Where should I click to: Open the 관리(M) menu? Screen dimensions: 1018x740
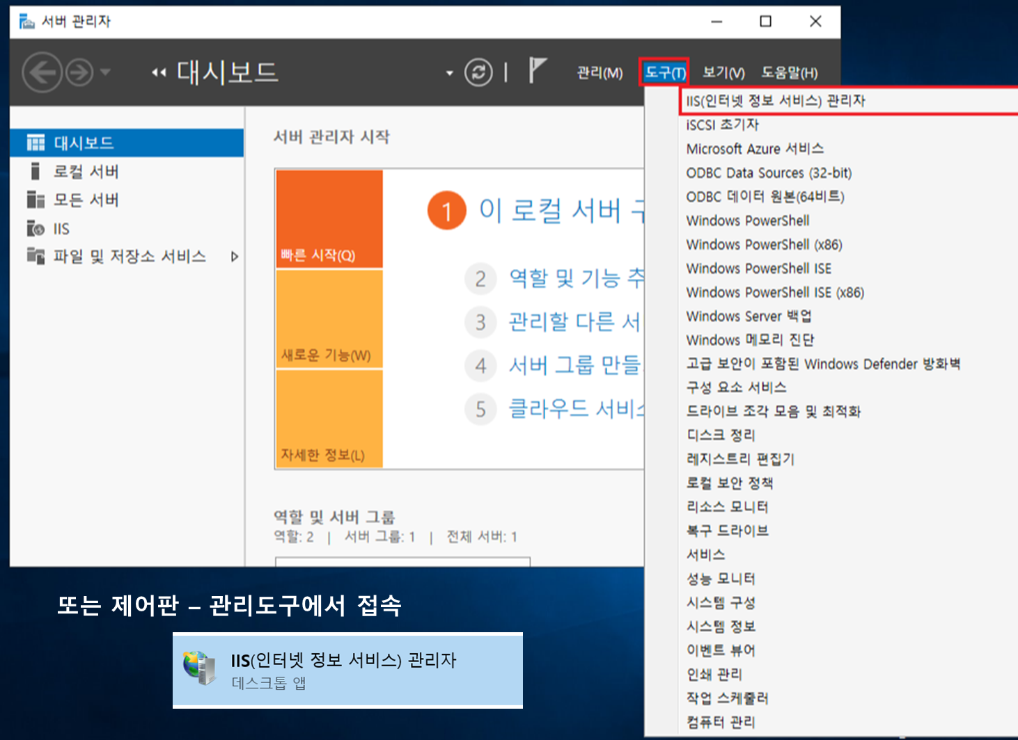[600, 72]
